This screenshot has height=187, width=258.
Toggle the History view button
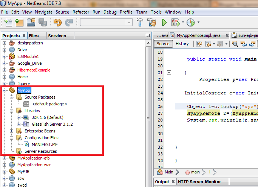pos(182,44)
